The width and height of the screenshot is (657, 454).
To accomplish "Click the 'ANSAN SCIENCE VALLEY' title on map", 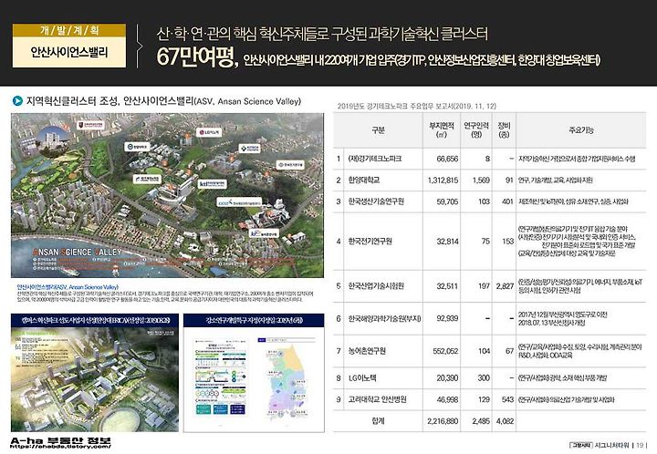I will [77, 252].
